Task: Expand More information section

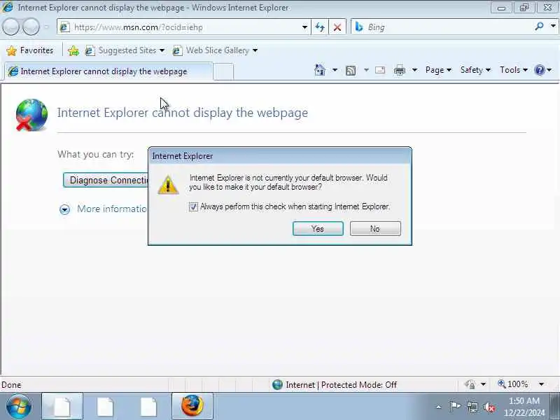Action: (104, 209)
